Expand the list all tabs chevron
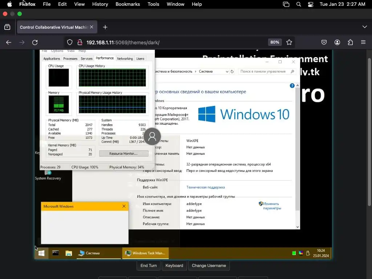This screenshot has width=372, height=279. [x=365, y=27]
